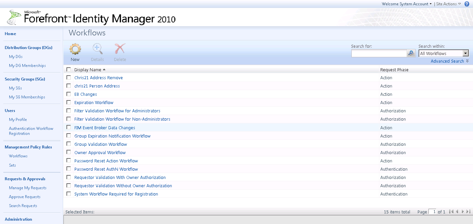Check the FIM Event Broker Data Changes checkbox
Viewport: 473px width, 224px height.
point(69,127)
